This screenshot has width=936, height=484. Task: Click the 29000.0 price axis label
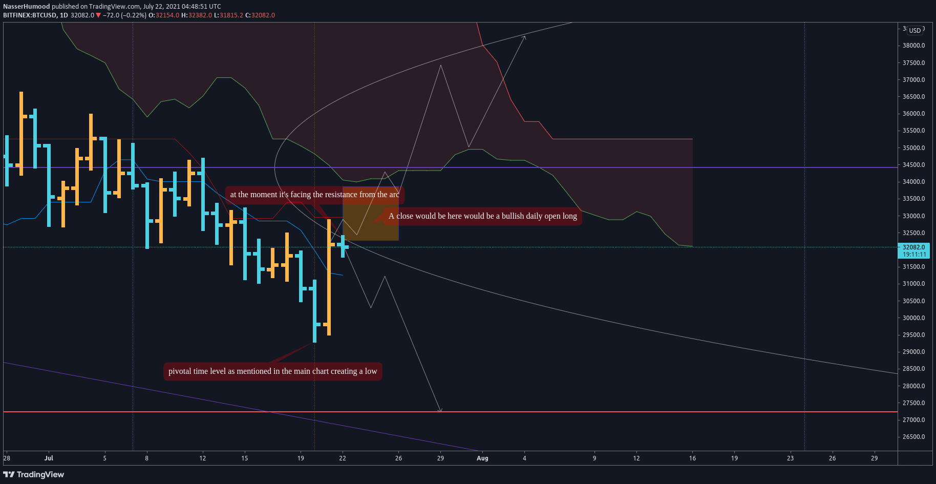click(914, 352)
